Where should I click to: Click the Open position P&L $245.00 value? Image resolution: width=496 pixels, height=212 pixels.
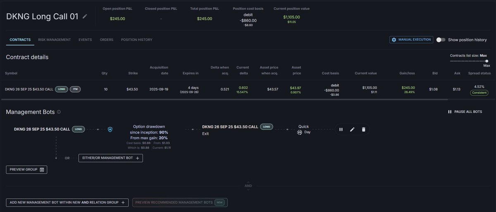(x=117, y=19)
